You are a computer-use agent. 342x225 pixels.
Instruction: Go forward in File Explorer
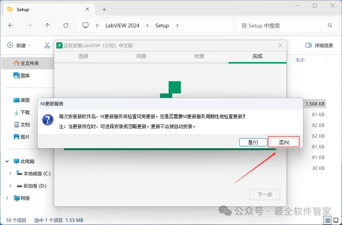29,26
